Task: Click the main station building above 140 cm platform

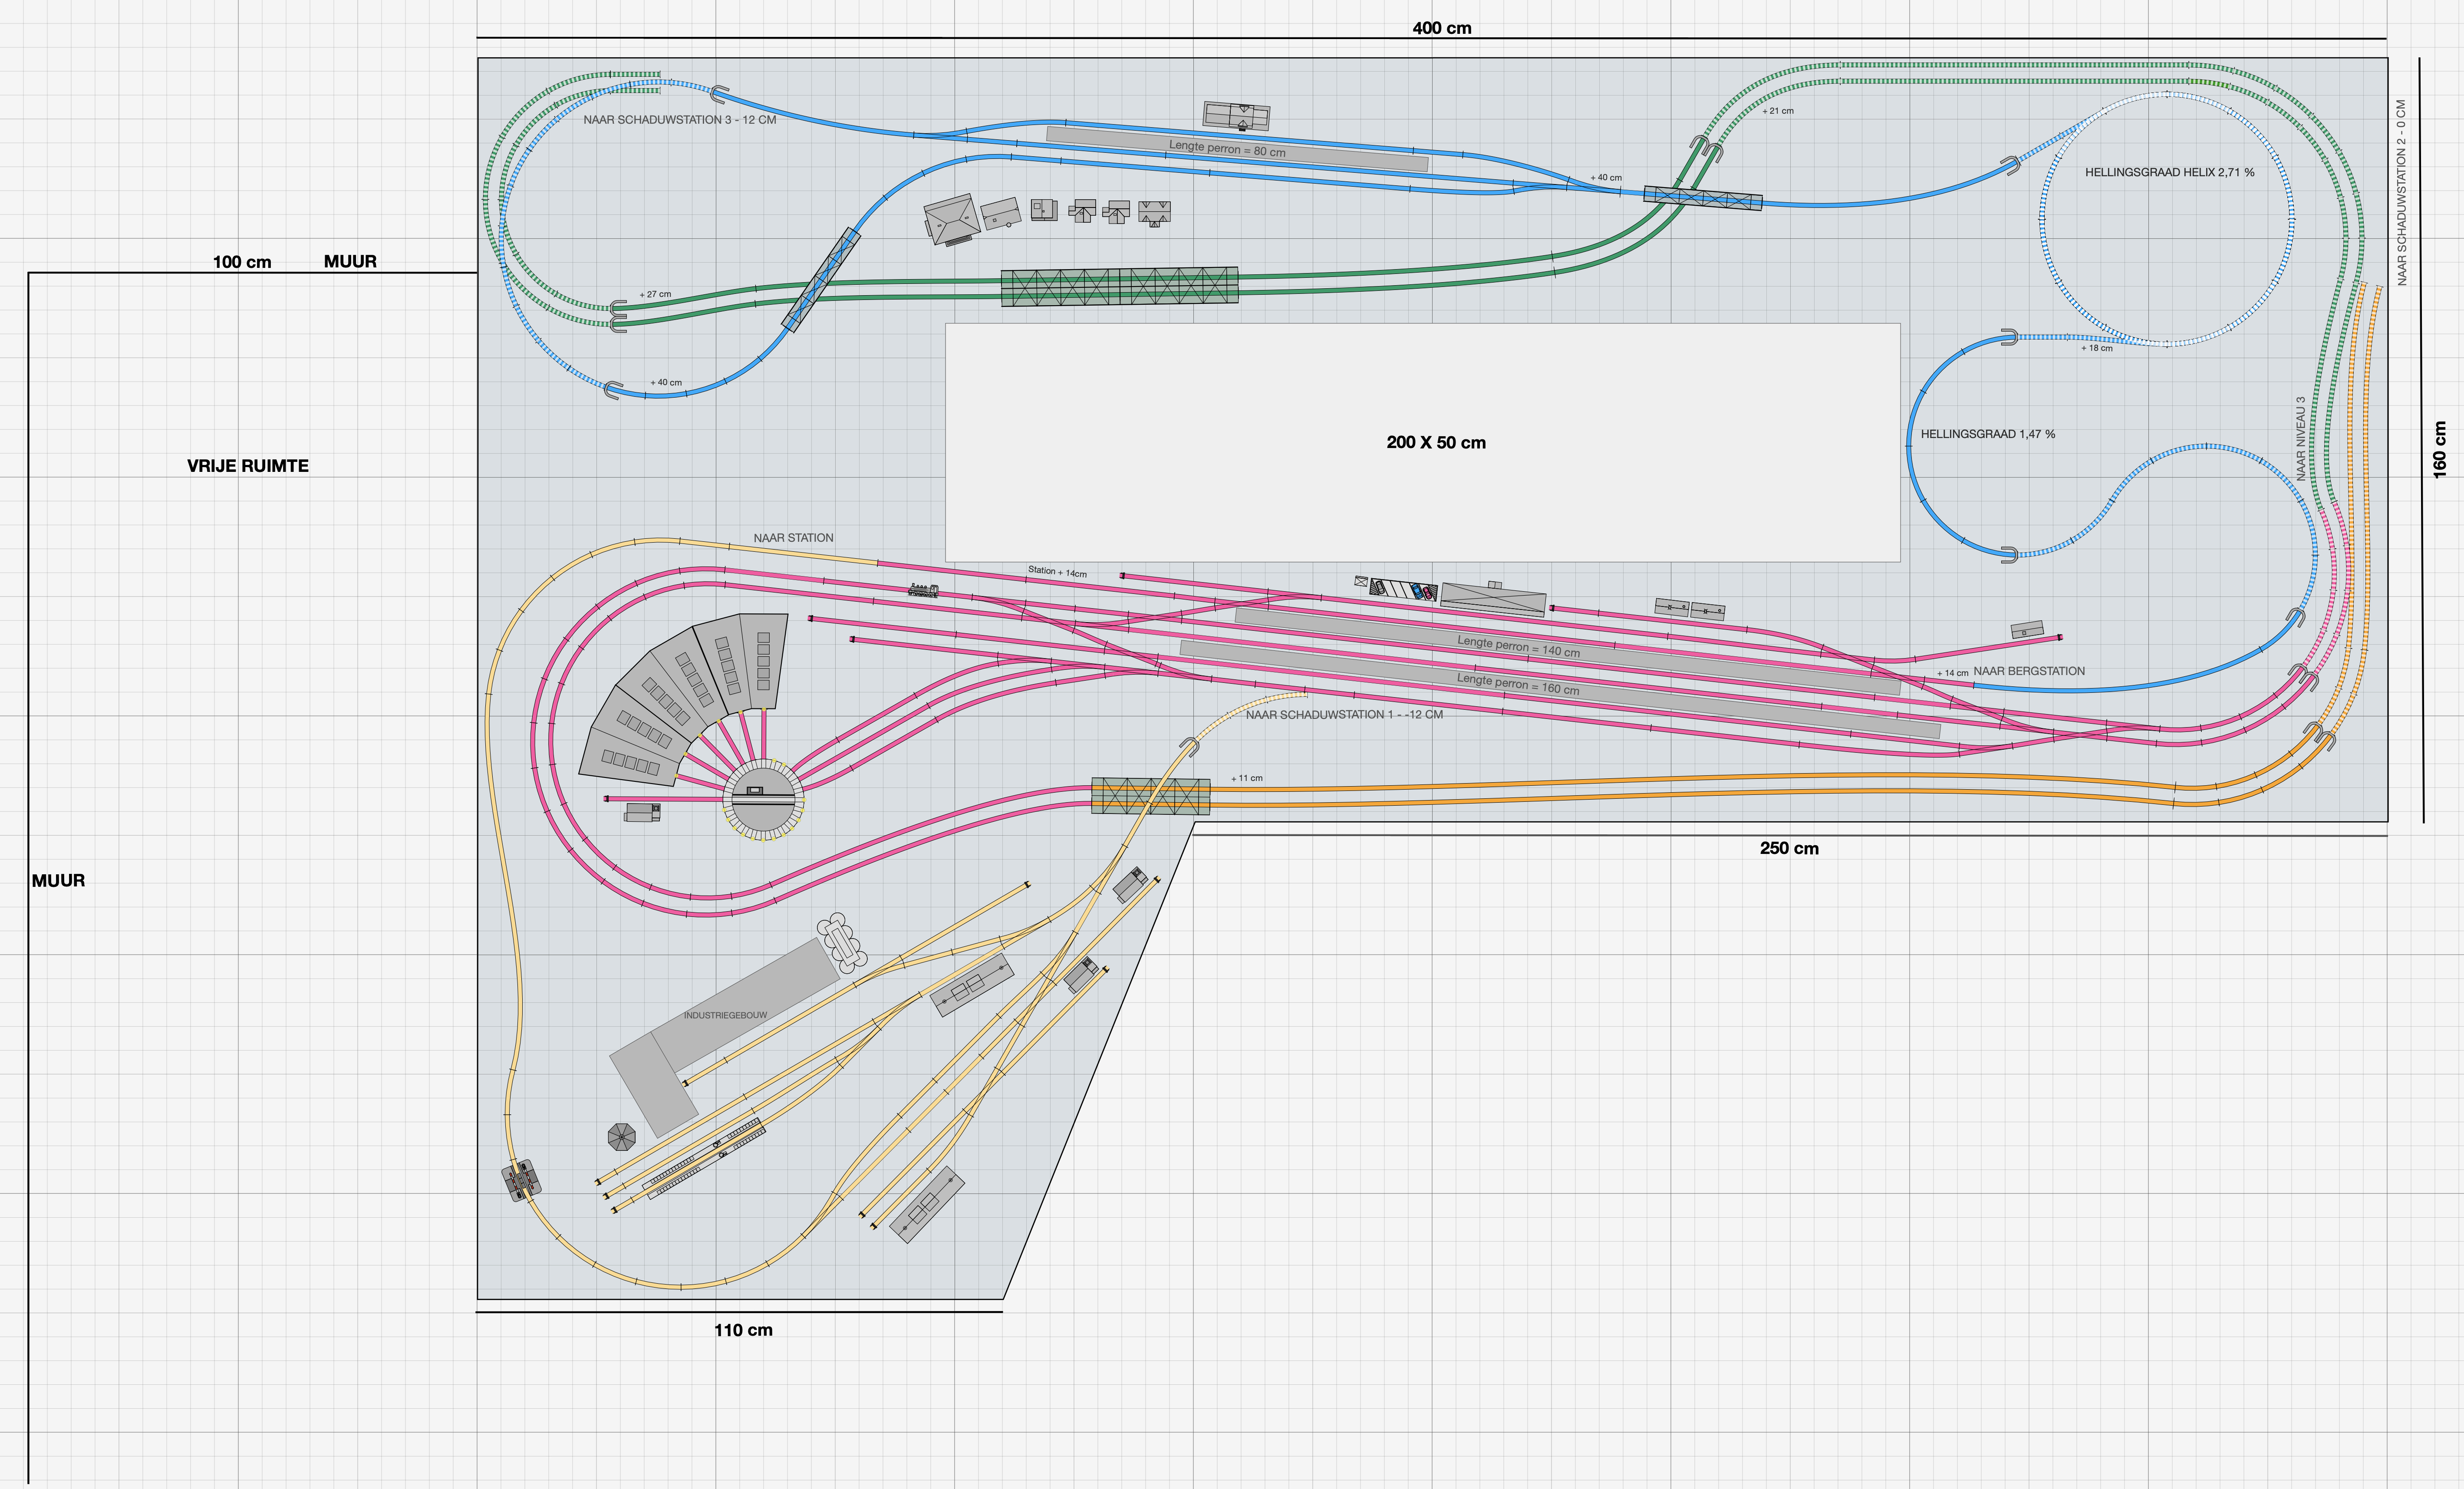Action: click(1493, 598)
